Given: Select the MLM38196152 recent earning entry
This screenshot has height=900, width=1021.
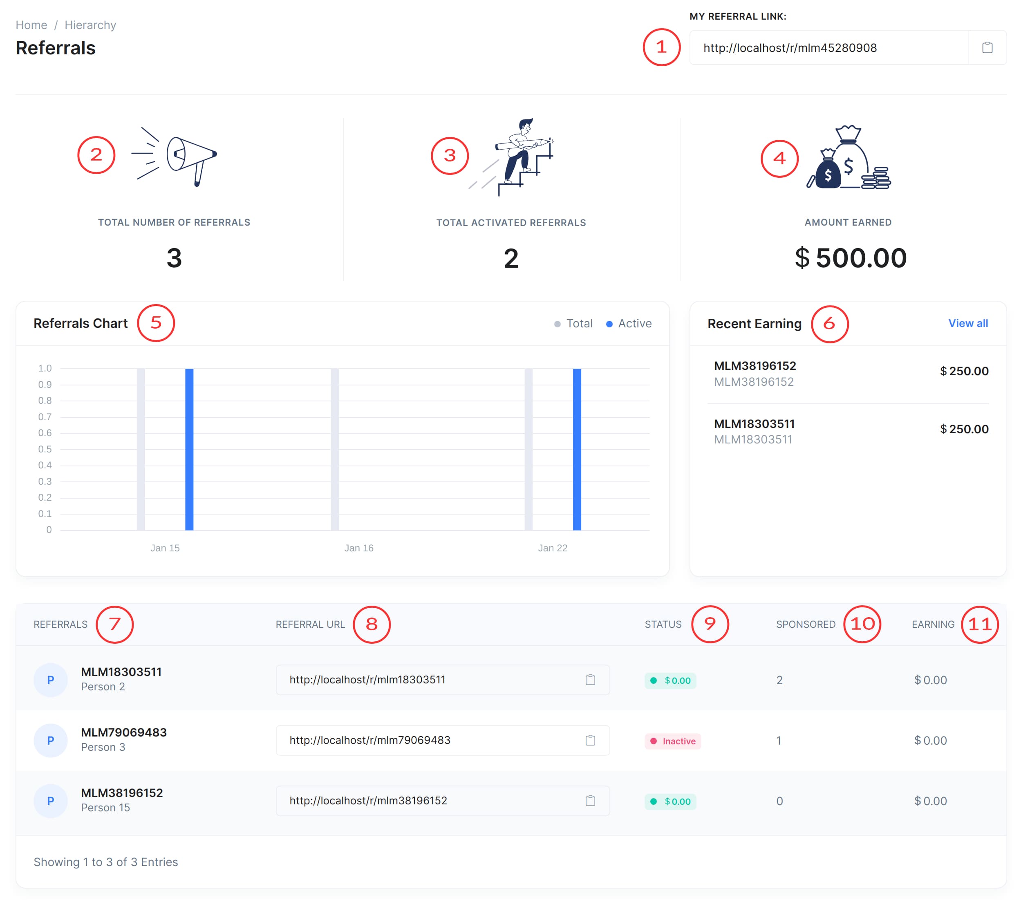Looking at the screenshot, I should click(755, 365).
